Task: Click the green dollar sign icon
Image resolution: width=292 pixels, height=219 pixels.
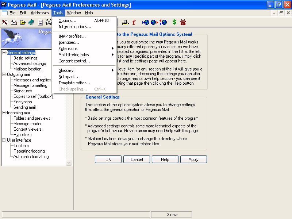Action: (x=174, y=22)
